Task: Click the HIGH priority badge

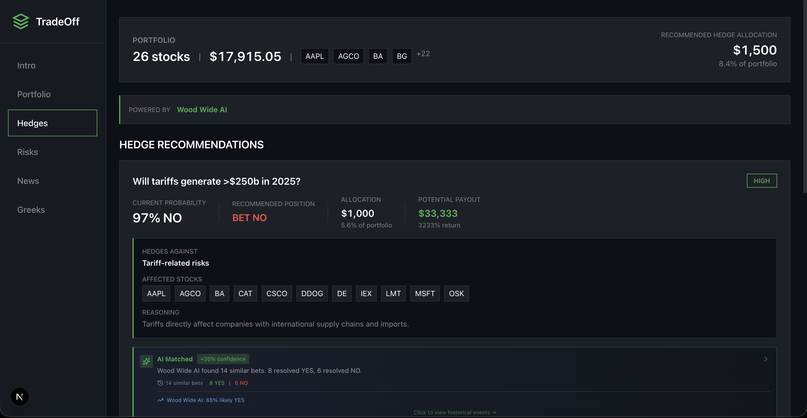Action: click(x=761, y=181)
